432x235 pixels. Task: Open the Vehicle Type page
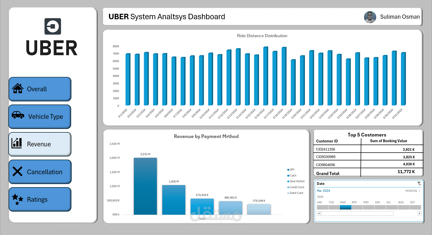(40, 117)
